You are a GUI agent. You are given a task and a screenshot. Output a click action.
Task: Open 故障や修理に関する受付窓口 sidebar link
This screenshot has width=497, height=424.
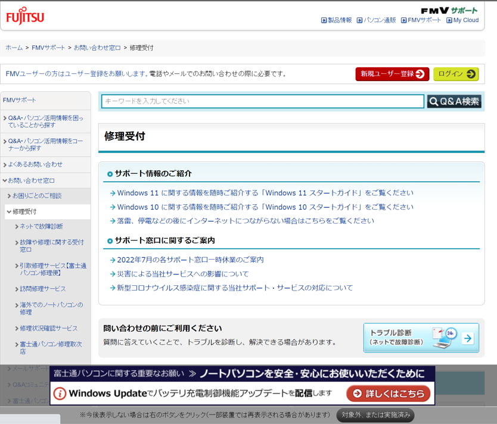click(52, 246)
